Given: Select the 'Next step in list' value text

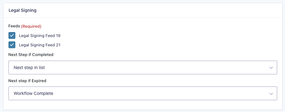Looking at the screenshot, I should 29,68.
